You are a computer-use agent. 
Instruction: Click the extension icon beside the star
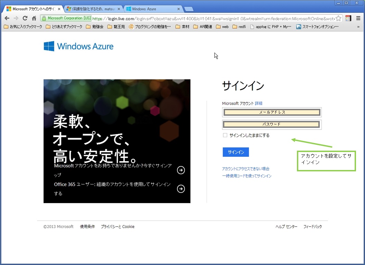point(348,18)
